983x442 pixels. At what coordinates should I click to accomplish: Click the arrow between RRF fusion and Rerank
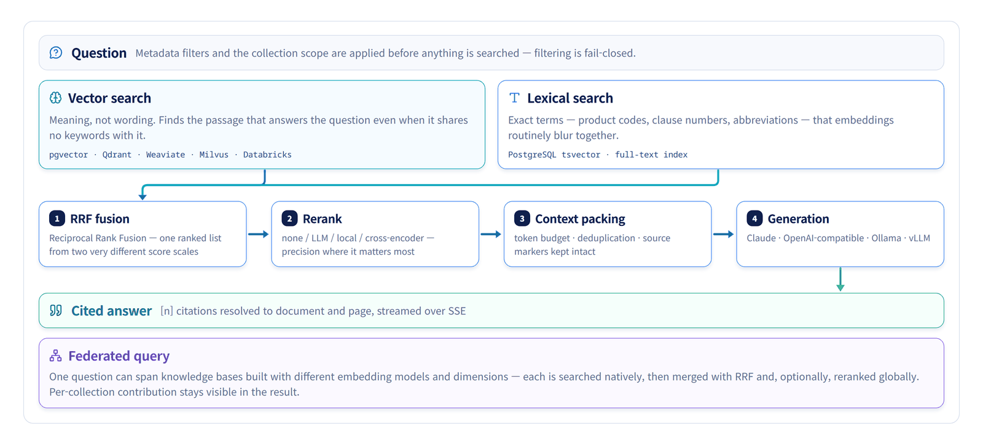tap(259, 234)
